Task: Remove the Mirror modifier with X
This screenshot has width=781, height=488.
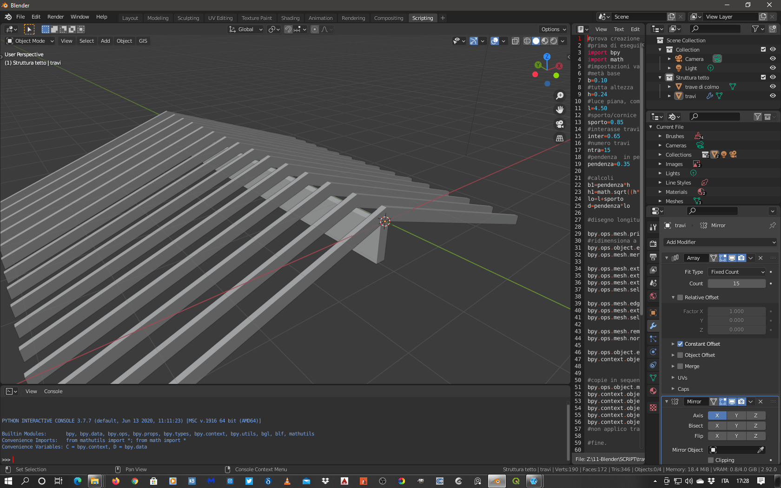Action: [x=761, y=402]
